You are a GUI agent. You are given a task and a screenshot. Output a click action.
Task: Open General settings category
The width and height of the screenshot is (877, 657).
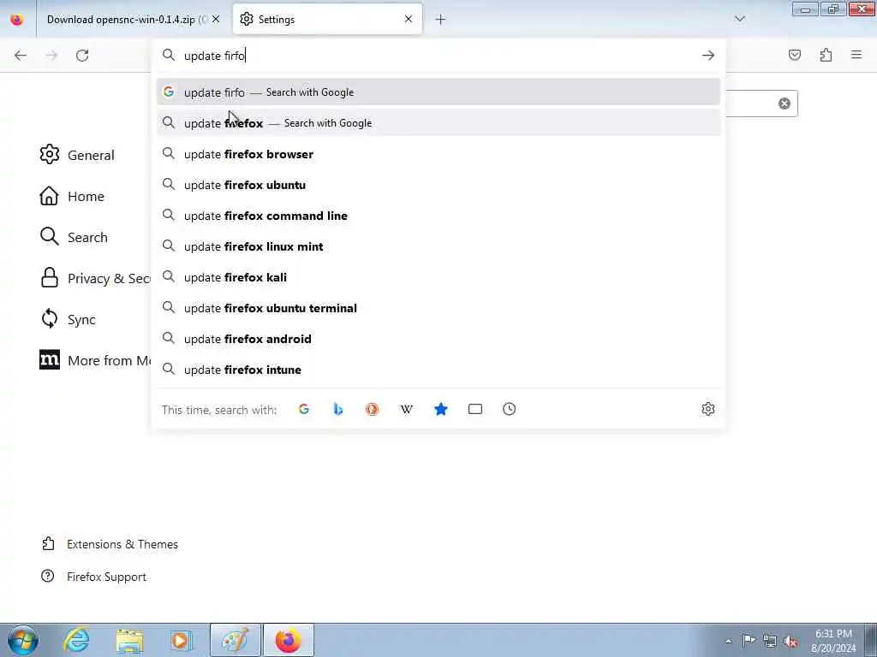click(x=77, y=155)
